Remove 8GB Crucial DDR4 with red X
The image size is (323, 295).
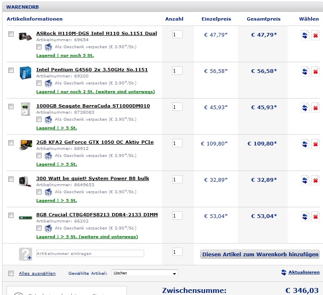[x=316, y=217]
